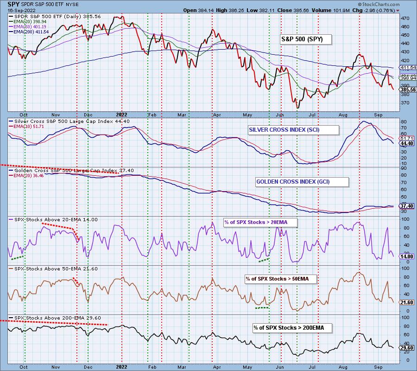The width and height of the screenshot is (417, 371).
Task: Select the EMA(20) 398.94 legend entry
Action: click(x=28, y=21)
